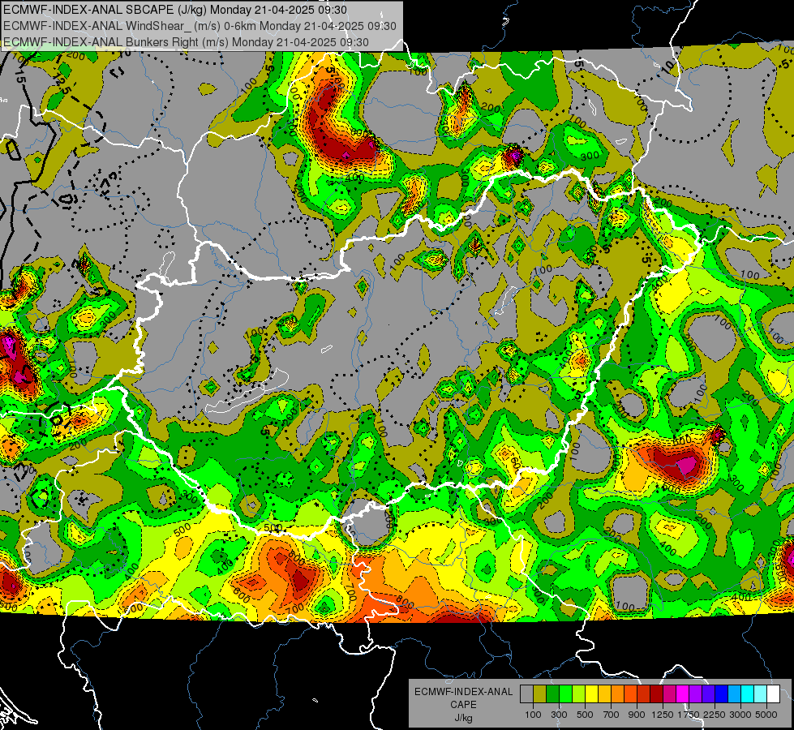Pick the purple swatch right of 1750
This screenshot has height=730, width=794.
[695, 694]
